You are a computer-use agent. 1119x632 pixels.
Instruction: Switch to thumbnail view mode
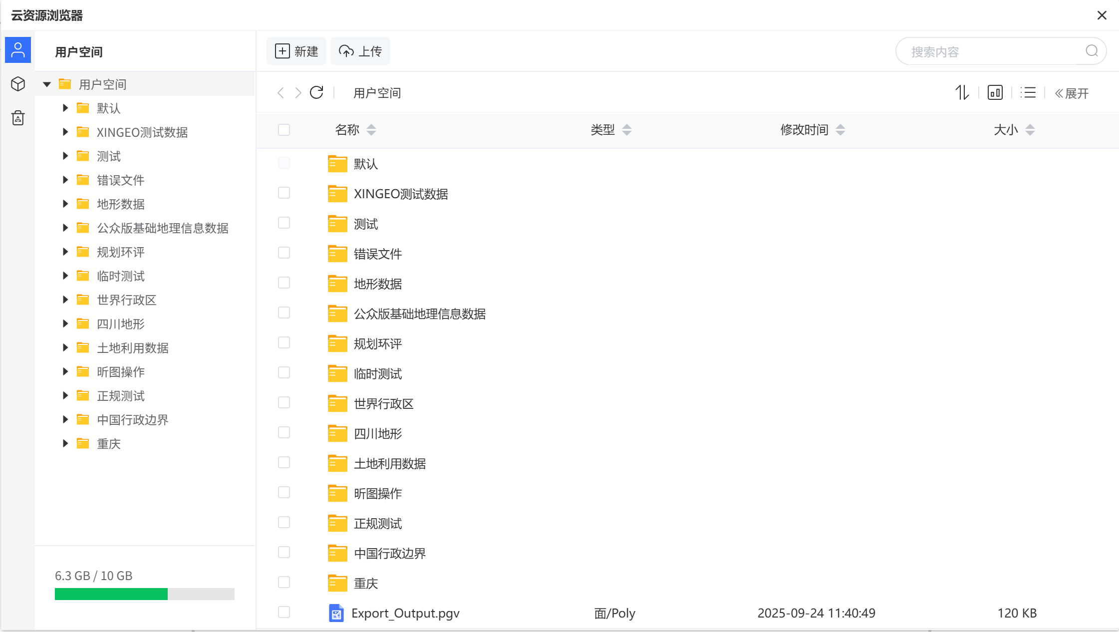994,93
